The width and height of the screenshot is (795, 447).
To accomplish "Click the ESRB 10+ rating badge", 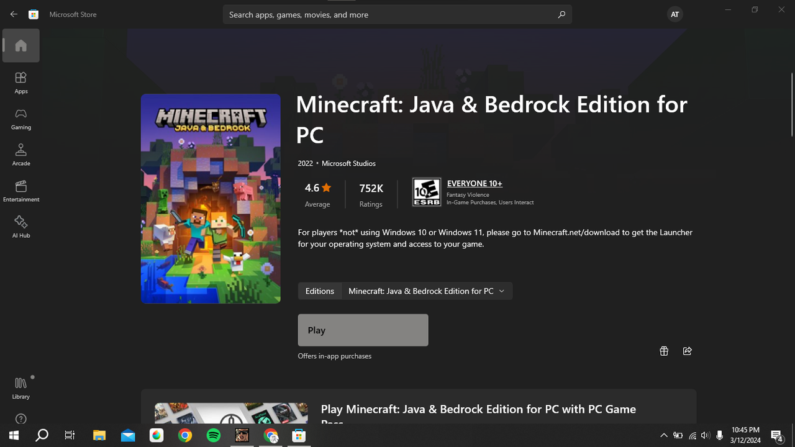I will point(427,192).
